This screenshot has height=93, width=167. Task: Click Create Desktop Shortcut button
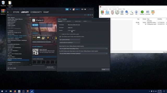pyautogui.click(x=70, y=43)
